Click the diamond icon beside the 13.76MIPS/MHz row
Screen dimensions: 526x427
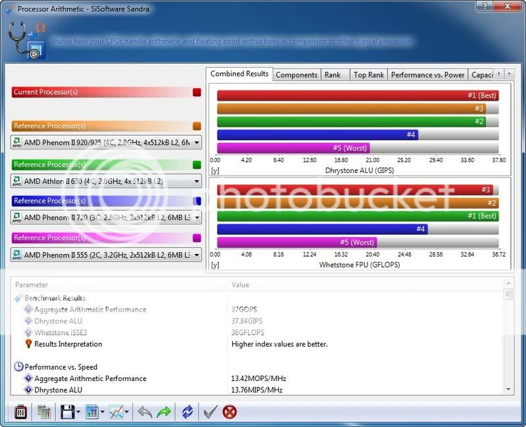[28, 389]
